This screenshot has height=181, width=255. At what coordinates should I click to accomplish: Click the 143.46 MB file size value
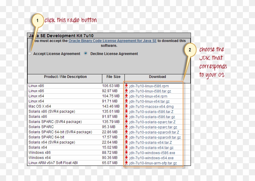coord(111,106)
